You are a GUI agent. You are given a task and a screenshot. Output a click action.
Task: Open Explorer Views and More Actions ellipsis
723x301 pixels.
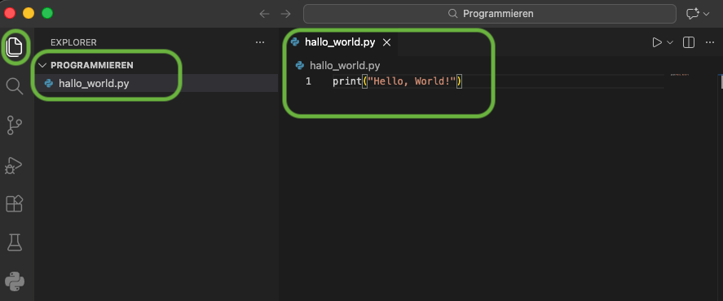pos(260,42)
